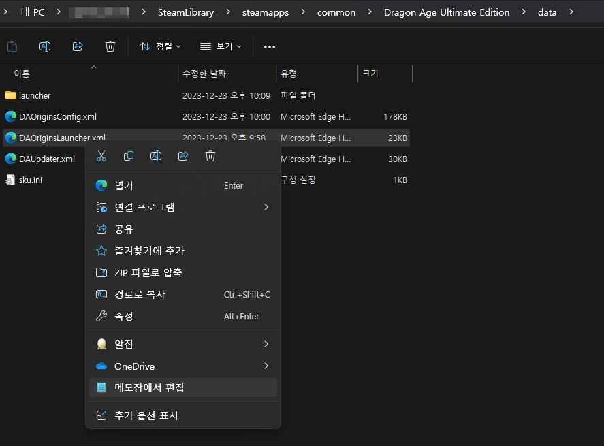Open the 정렬 sort dropdown
The height and width of the screenshot is (446, 604).
160,46
